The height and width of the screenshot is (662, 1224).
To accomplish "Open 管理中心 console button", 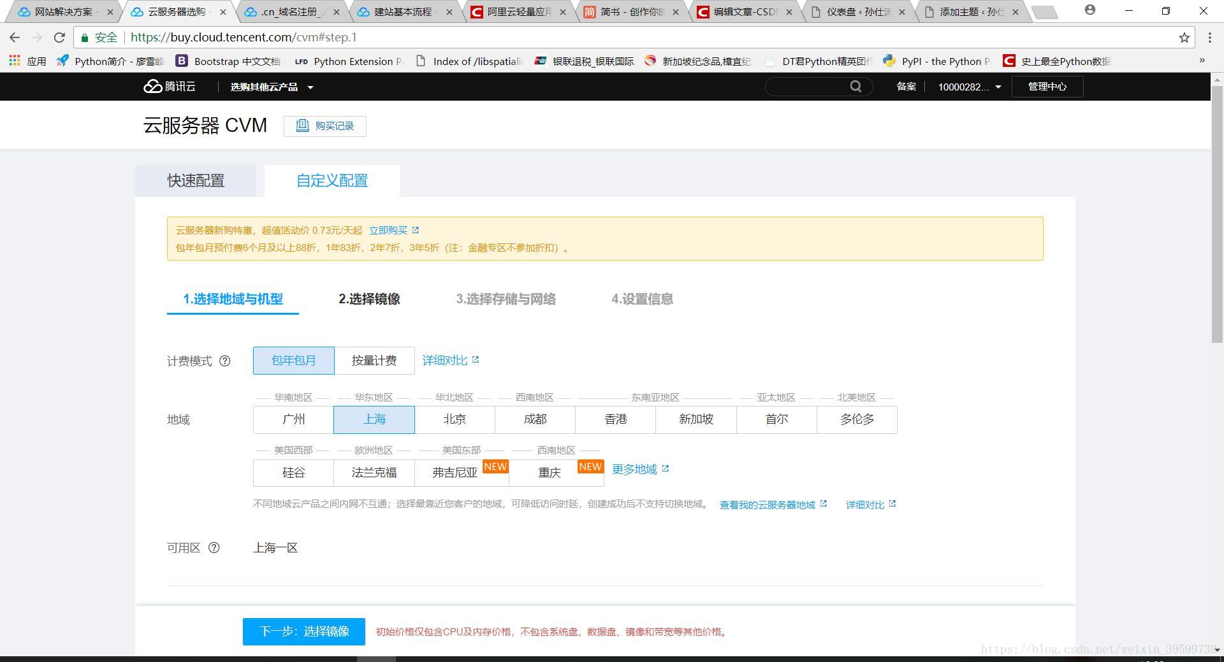I will coord(1047,87).
